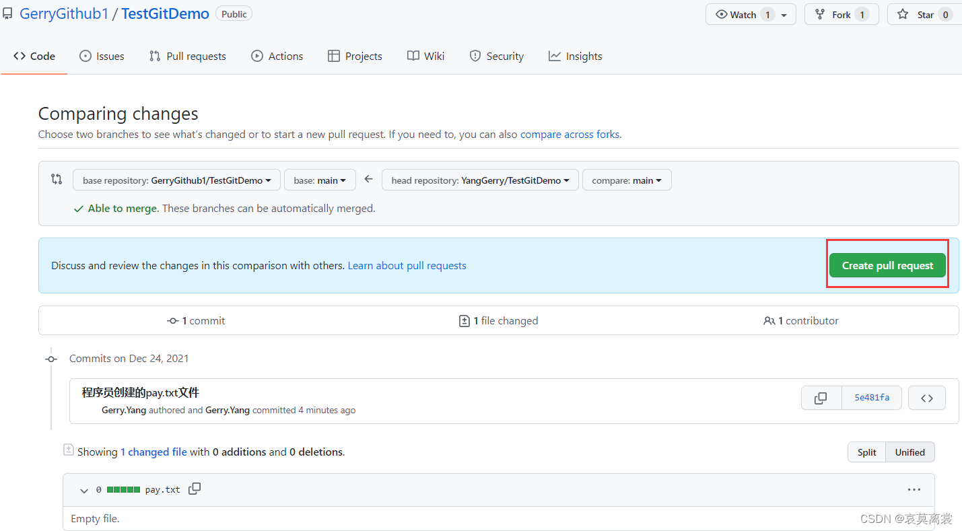The height and width of the screenshot is (531, 962).
Task: Click the Able to merge status text
Action: click(x=123, y=209)
